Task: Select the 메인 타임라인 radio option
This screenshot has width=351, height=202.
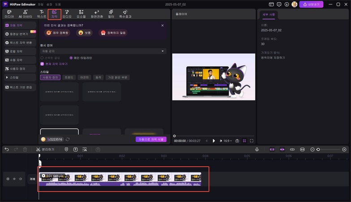Action: coord(71,58)
